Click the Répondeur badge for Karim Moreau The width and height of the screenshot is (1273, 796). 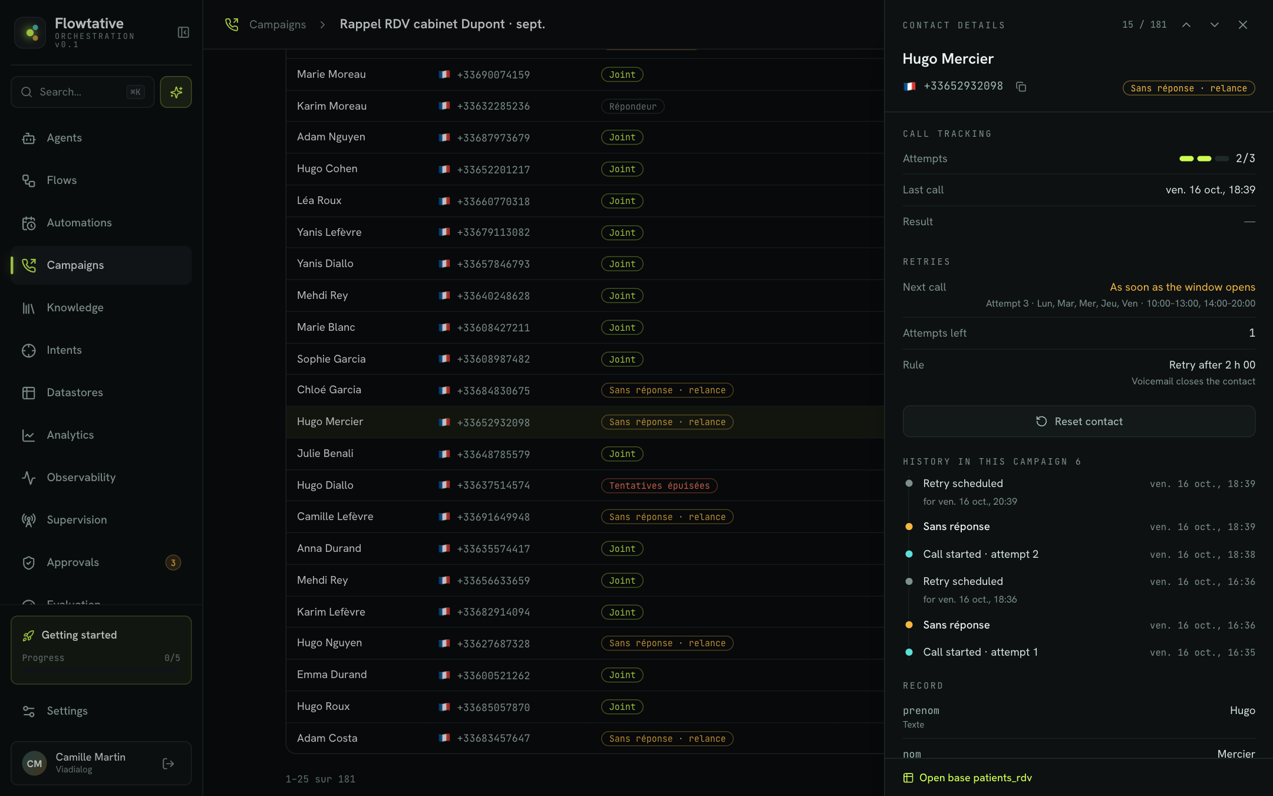point(632,106)
